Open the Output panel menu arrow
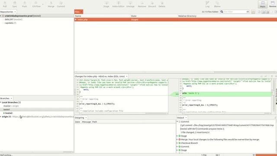The width and height of the screenshot is (277, 156). click(x=186, y=117)
